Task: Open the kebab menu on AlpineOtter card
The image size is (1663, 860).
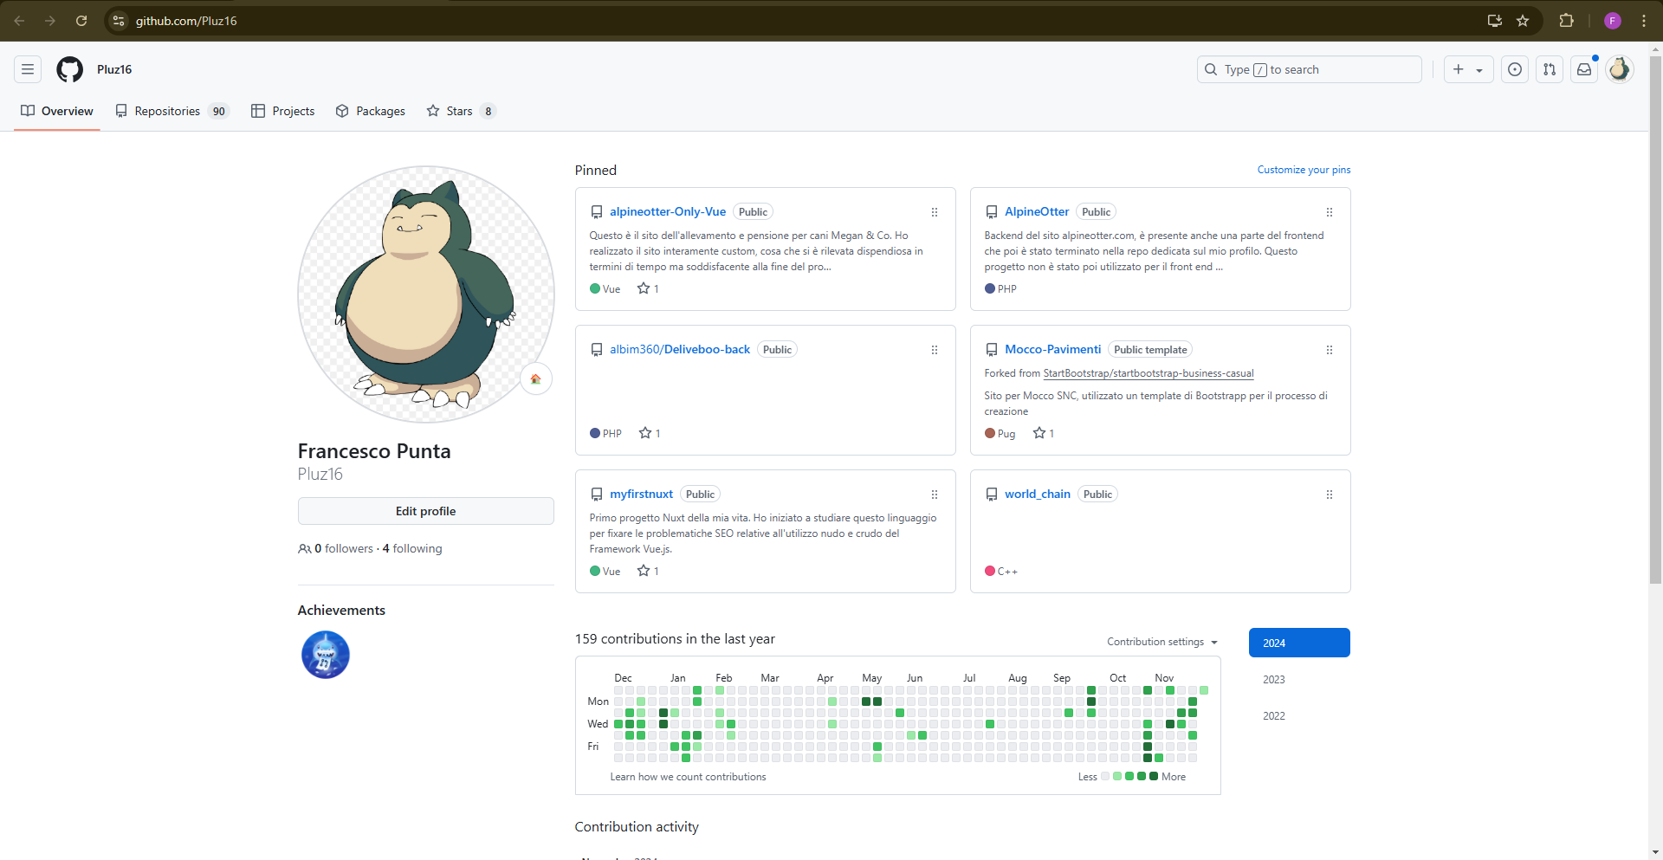Action: (x=1329, y=211)
